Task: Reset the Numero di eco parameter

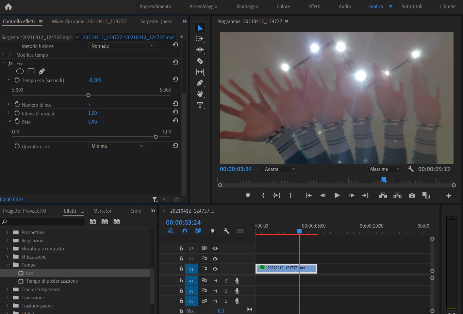Action: pyautogui.click(x=175, y=103)
